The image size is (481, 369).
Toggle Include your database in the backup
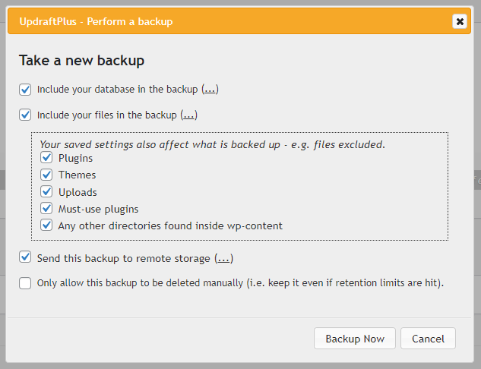coord(26,90)
